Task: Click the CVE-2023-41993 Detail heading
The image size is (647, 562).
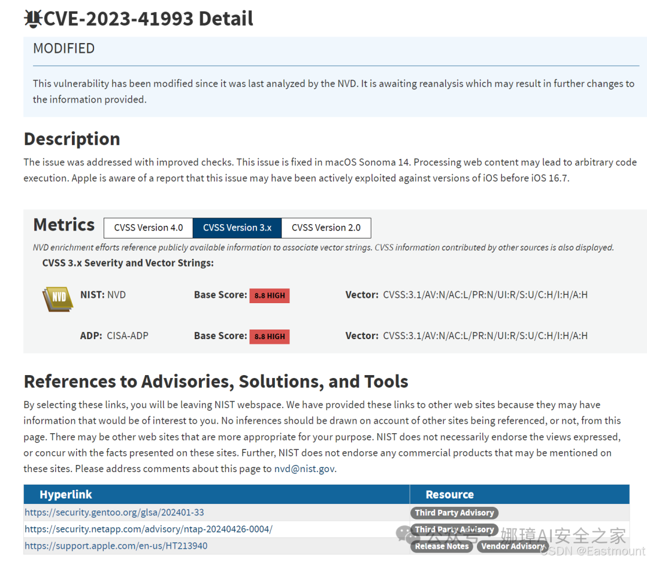Action: coord(148,19)
